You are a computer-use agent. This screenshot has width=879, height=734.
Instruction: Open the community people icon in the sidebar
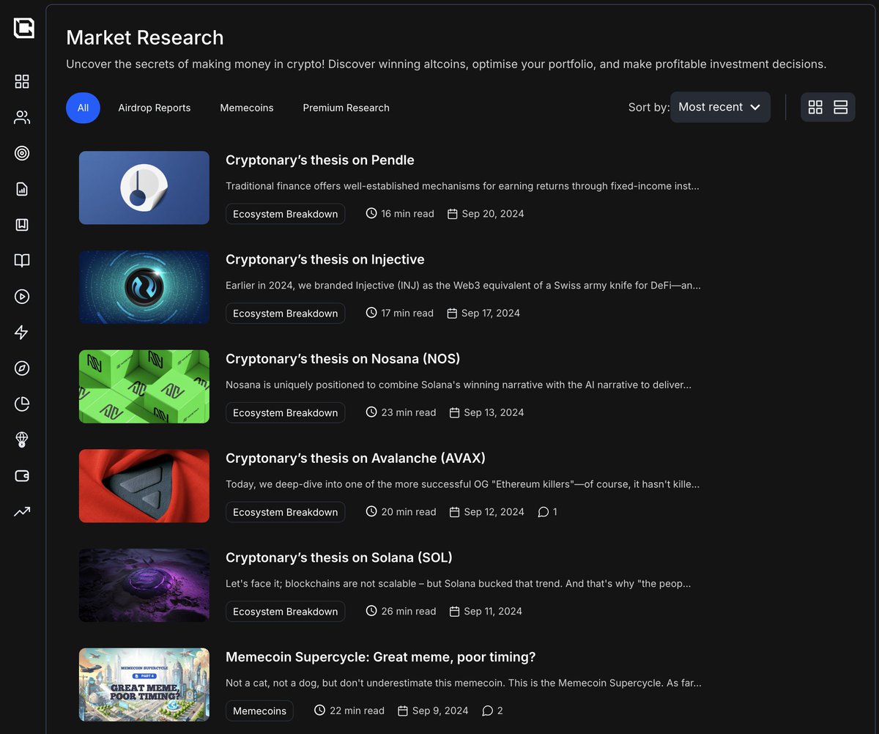pyautogui.click(x=22, y=117)
